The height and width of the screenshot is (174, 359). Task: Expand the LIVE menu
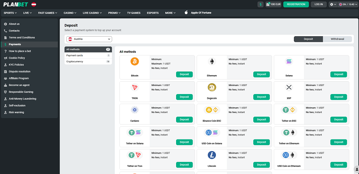[27, 13]
